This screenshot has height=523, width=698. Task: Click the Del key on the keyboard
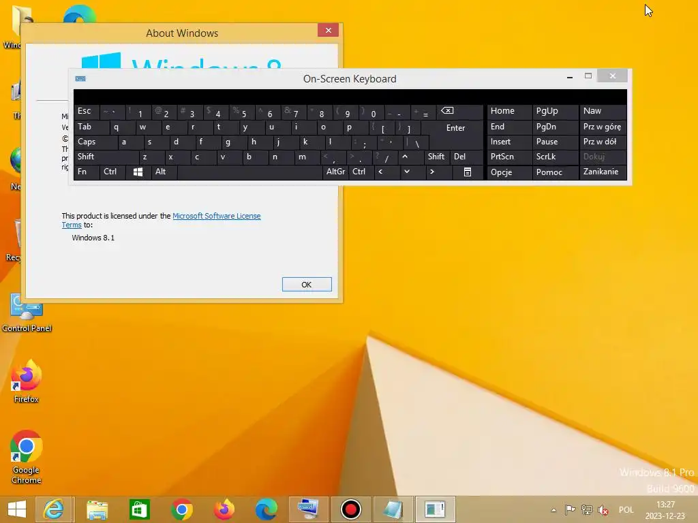pyautogui.click(x=466, y=157)
